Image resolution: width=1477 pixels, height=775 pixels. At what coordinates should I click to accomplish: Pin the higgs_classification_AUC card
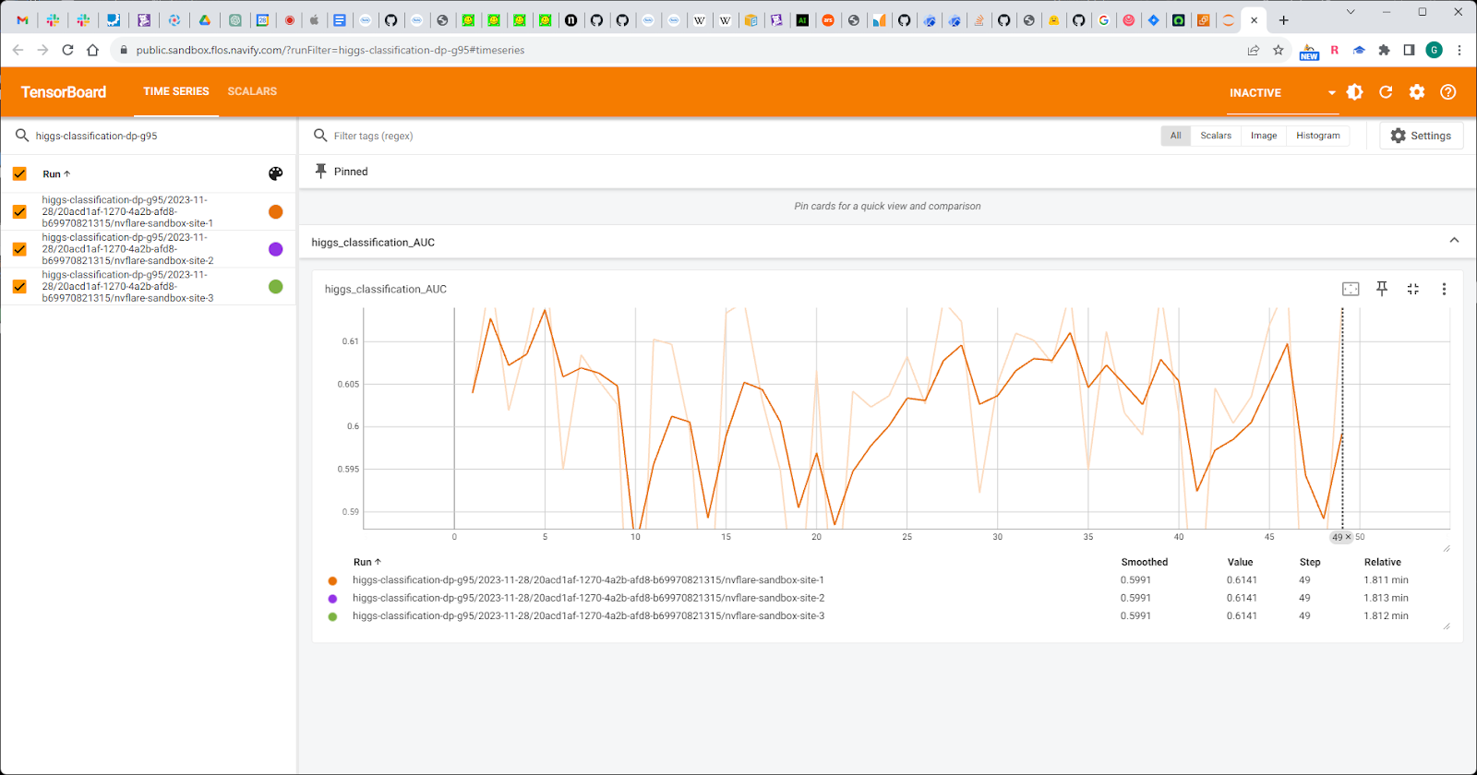(1382, 289)
